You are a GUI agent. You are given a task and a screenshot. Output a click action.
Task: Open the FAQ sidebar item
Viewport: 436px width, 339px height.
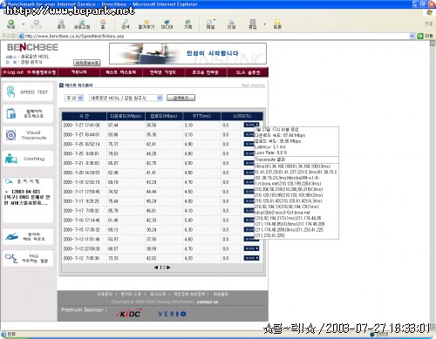click(28, 258)
